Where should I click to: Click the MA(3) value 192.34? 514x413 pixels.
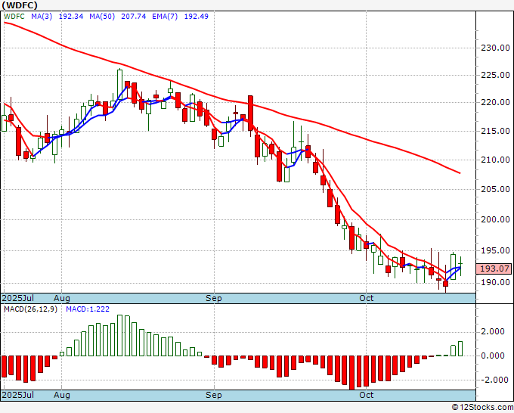point(71,17)
